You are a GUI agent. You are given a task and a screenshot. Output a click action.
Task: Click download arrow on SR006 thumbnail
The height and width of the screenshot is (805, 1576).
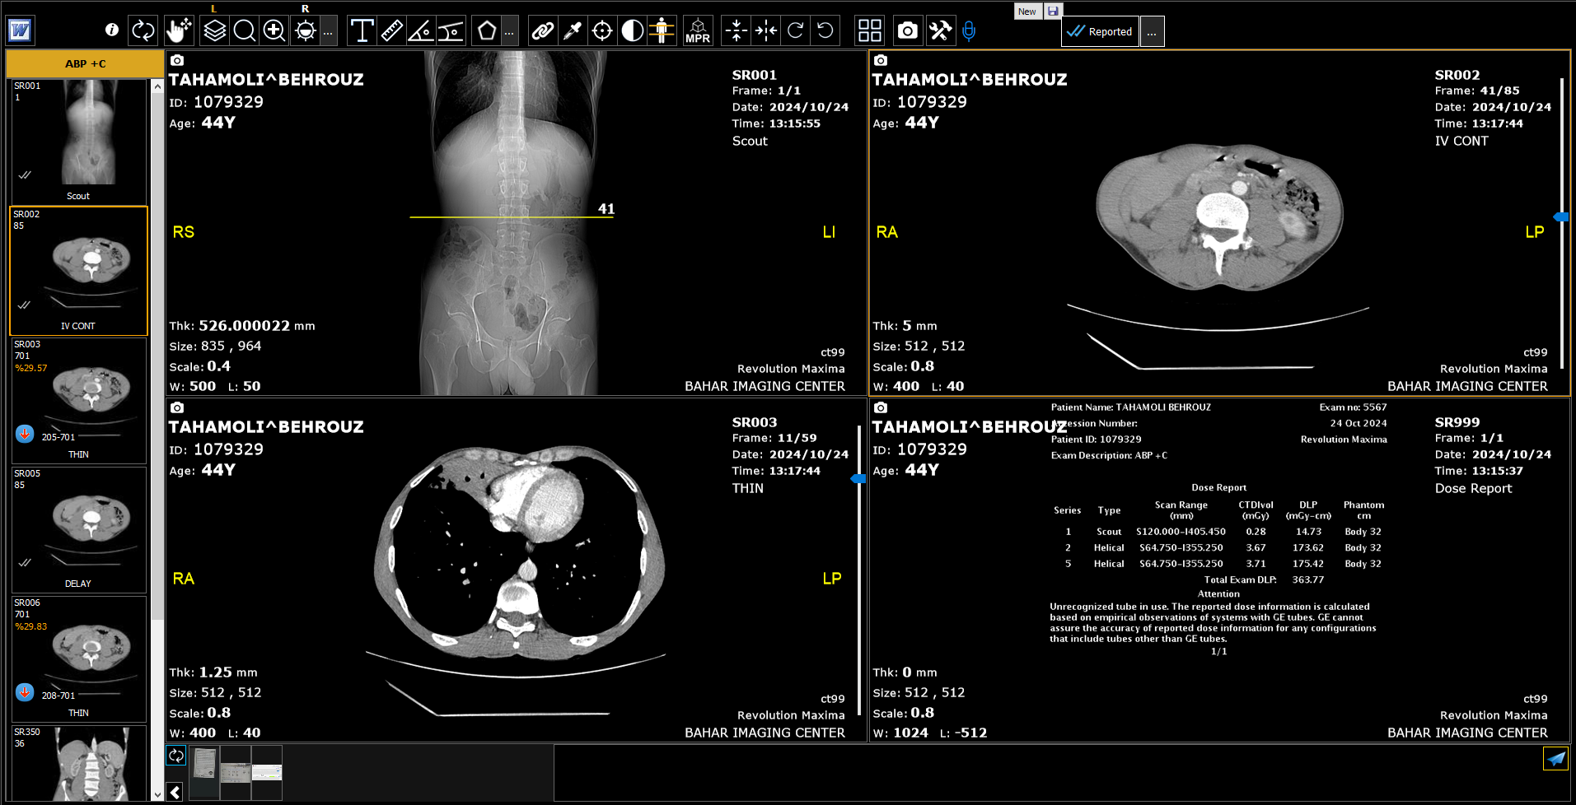tap(25, 692)
